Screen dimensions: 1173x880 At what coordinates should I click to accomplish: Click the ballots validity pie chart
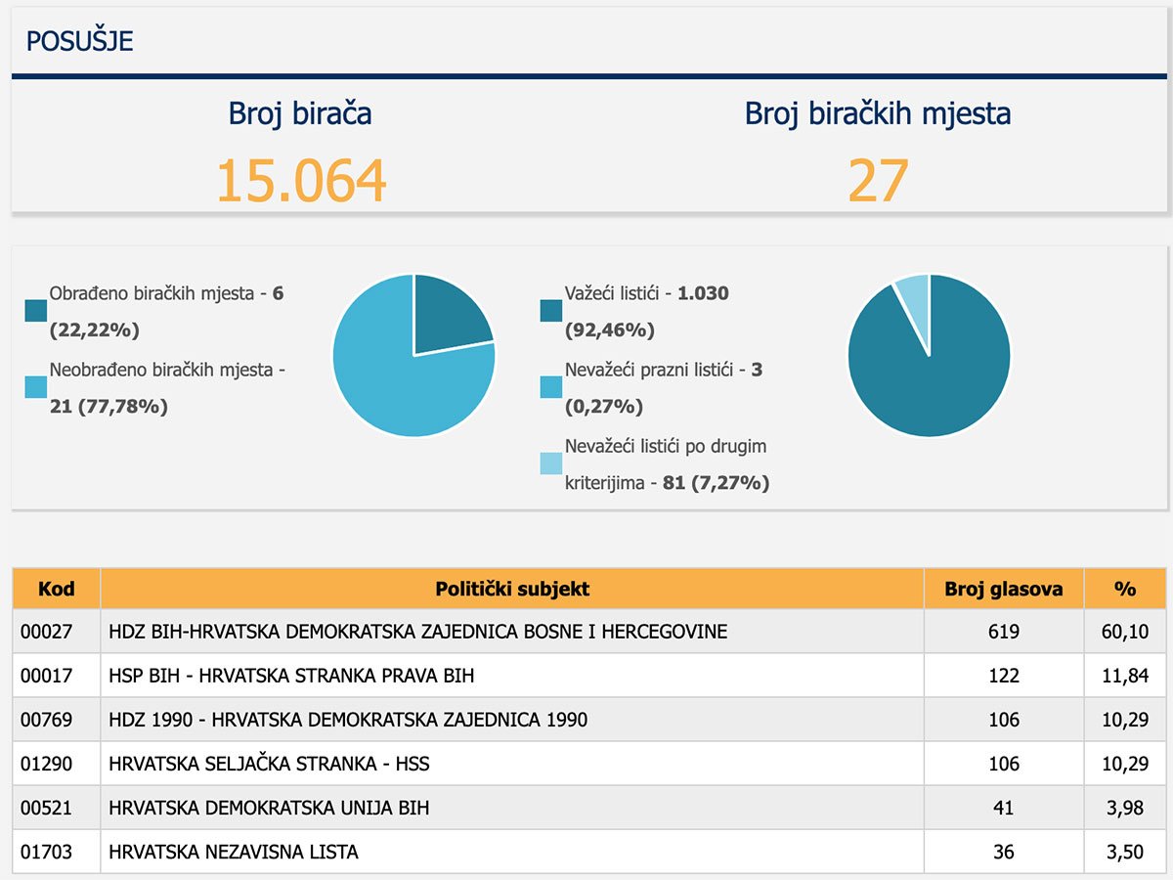(x=929, y=355)
